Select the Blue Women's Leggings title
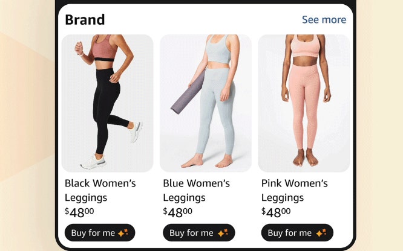The image size is (403, 251). (x=197, y=191)
